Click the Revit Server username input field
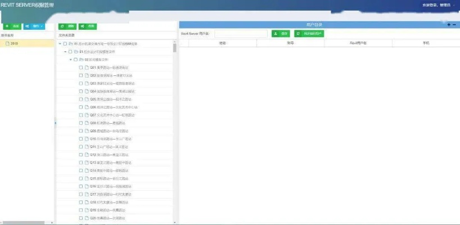460x225 pixels. tap(241, 34)
